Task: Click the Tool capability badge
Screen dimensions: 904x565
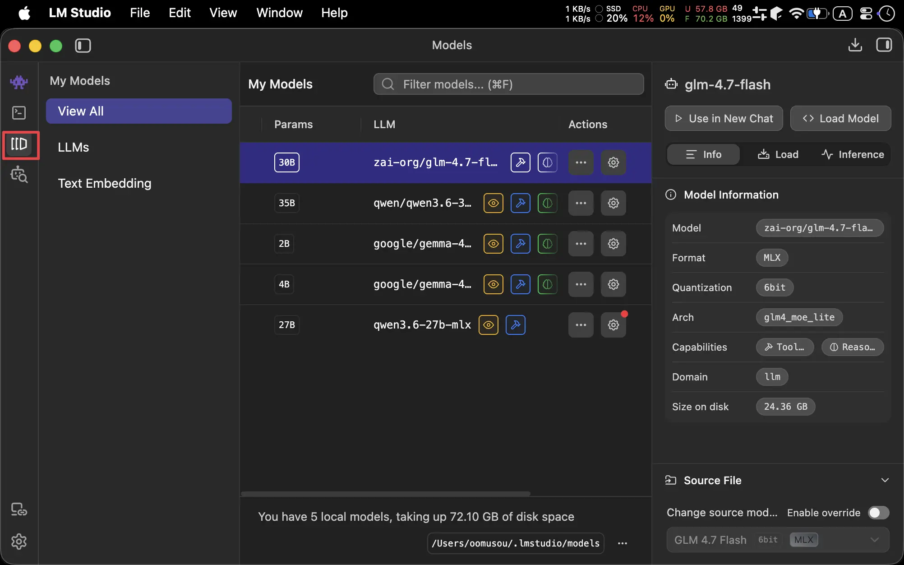Action: (785, 347)
